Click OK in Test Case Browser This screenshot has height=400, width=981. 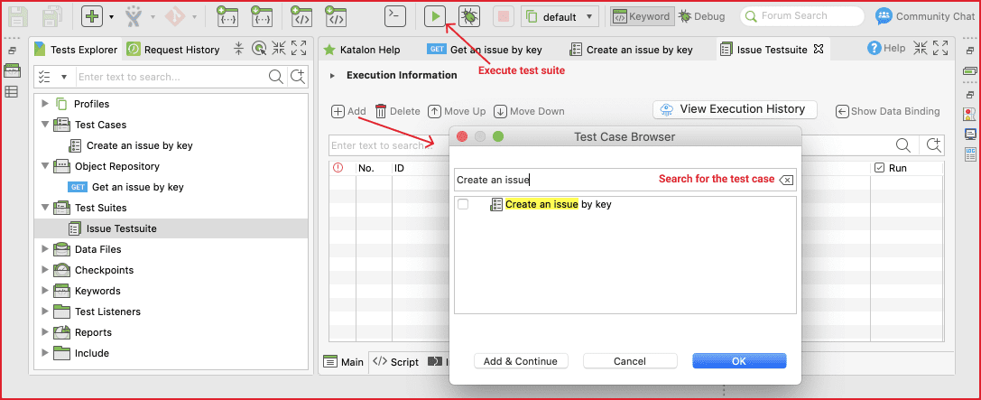point(739,361)
